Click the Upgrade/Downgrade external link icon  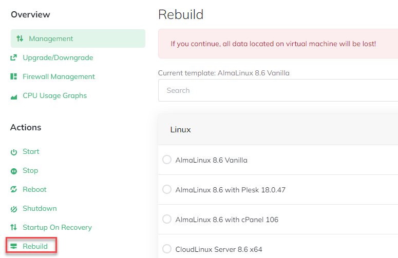pyautogui.click(x=14, y=57)
